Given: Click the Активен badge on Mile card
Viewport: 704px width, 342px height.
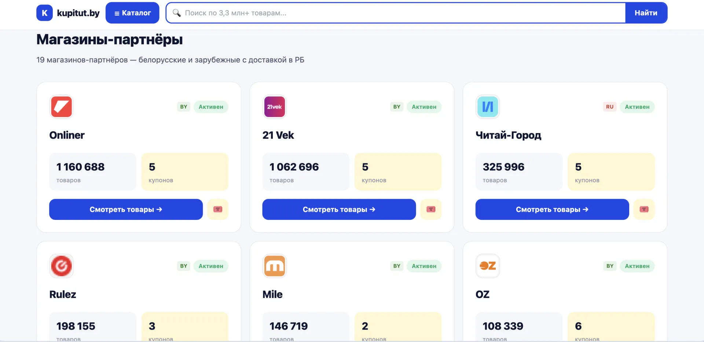Looking at the screenshot, I should (x=424, y=266).
